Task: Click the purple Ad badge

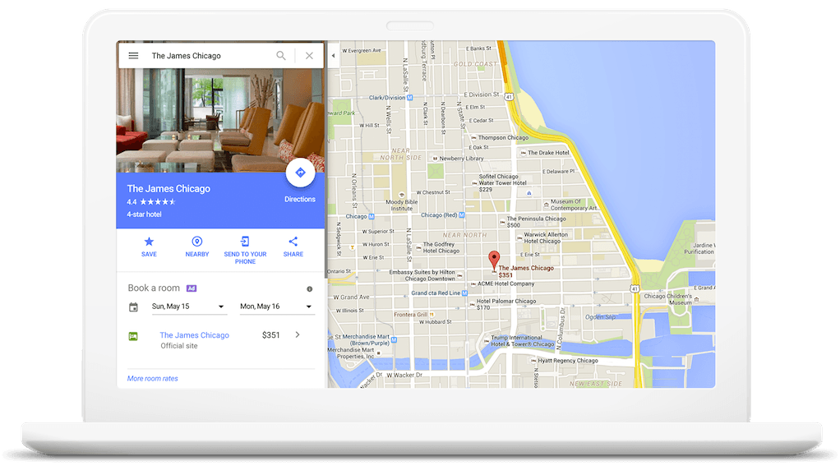Action: click(x=192, y=288)
